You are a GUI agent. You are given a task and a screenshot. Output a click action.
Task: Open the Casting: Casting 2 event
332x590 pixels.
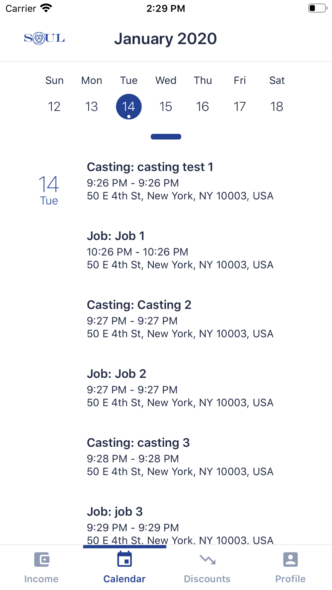pos(180,319)
